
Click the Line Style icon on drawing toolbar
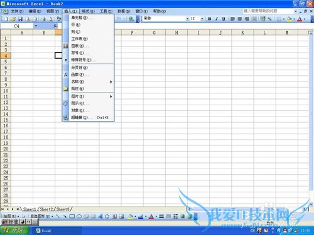coord(161,216)
